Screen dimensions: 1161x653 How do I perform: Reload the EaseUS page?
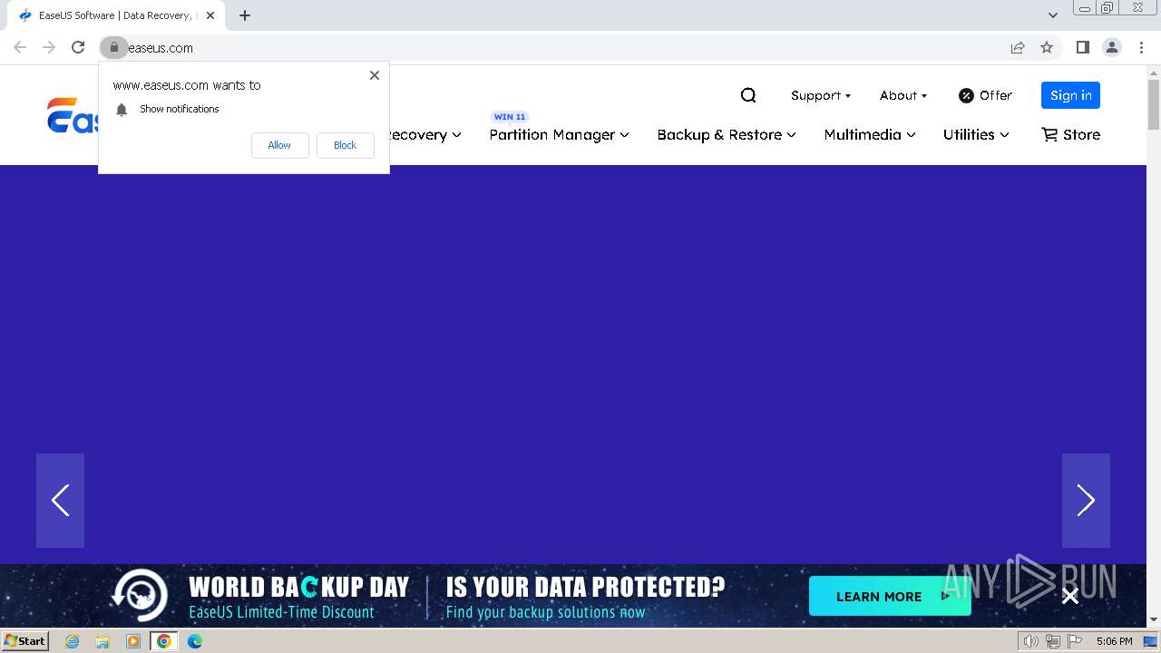pyautogui.click(x=78, y=47)
